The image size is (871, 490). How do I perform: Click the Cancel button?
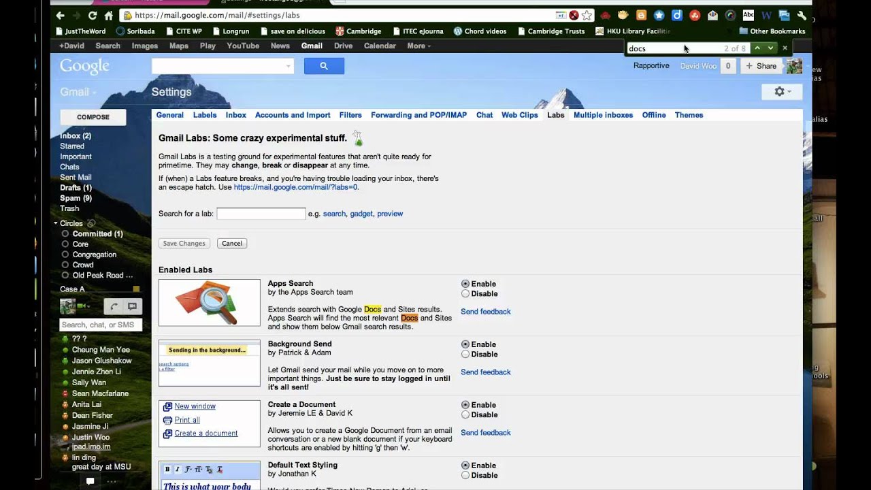coord(232,243)
